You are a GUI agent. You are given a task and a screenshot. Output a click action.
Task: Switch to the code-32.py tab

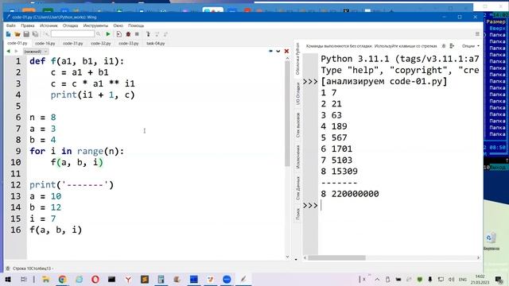(101, 43)
